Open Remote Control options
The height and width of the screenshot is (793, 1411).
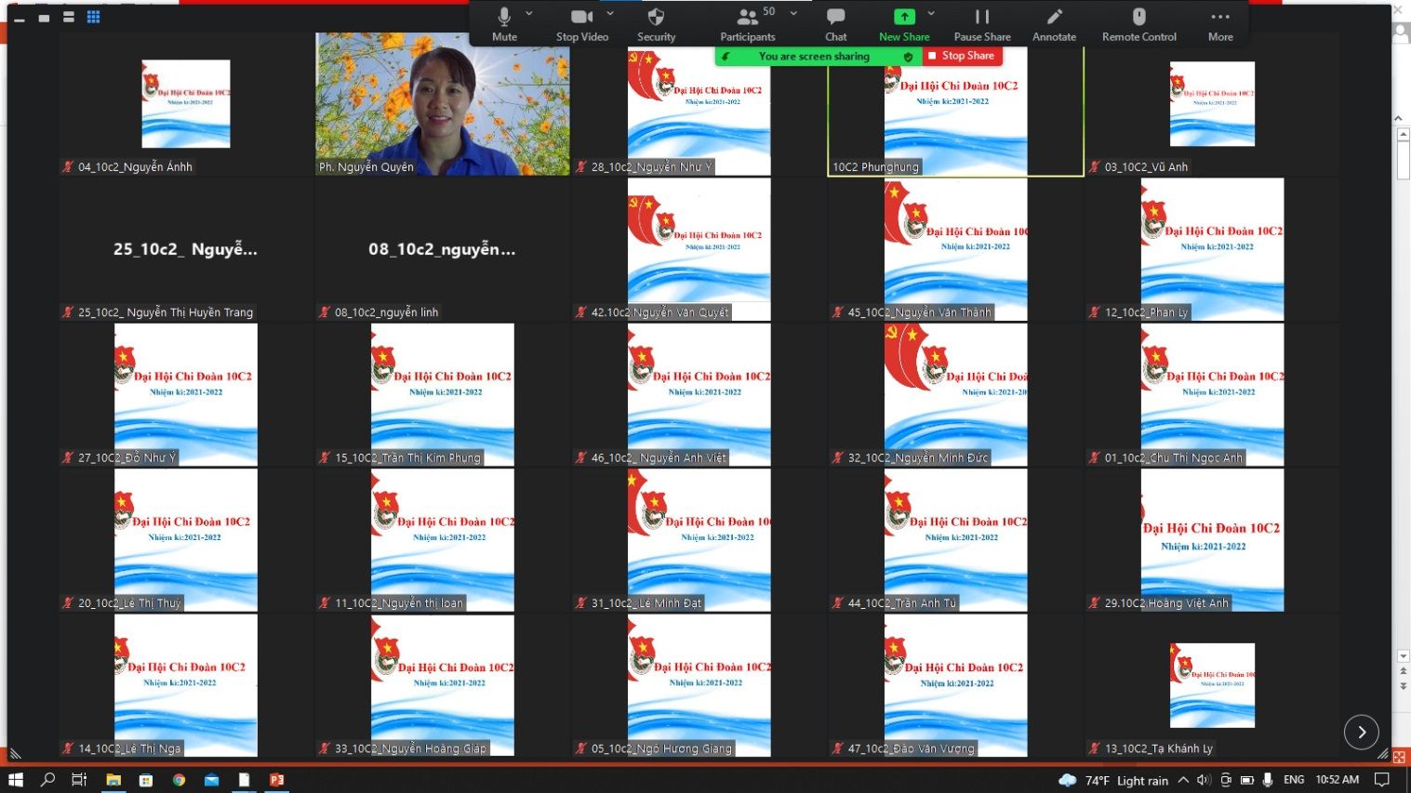point(1138,24)
